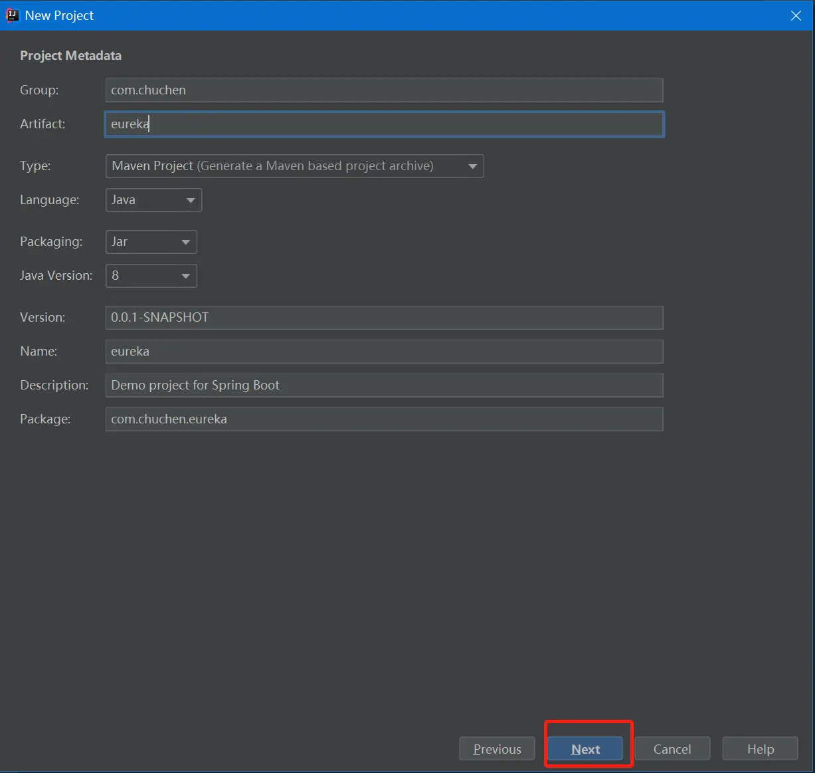Proceed using the Next button
815x773 pixels.
[585, 749]
